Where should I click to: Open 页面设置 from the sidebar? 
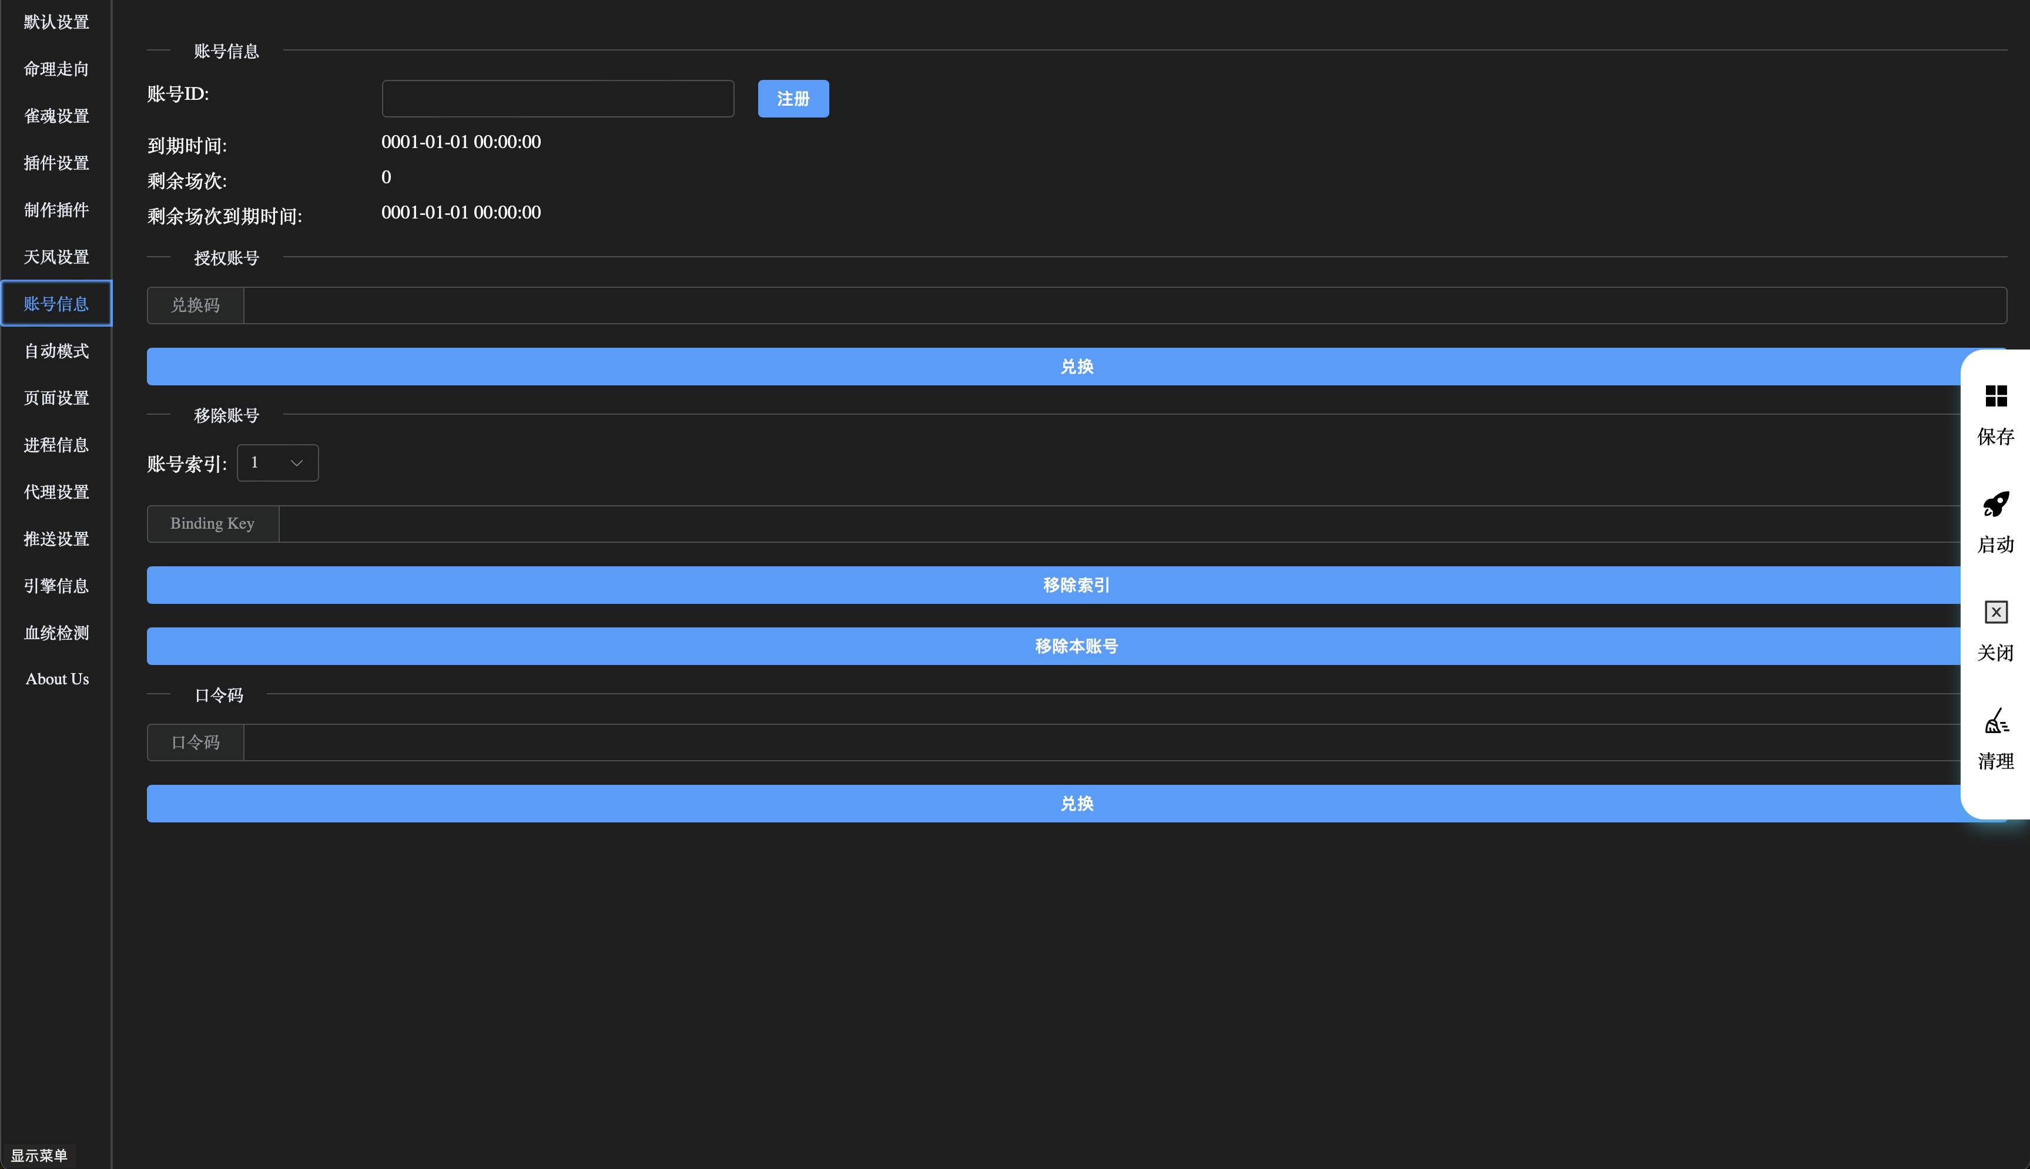(56, 398)
